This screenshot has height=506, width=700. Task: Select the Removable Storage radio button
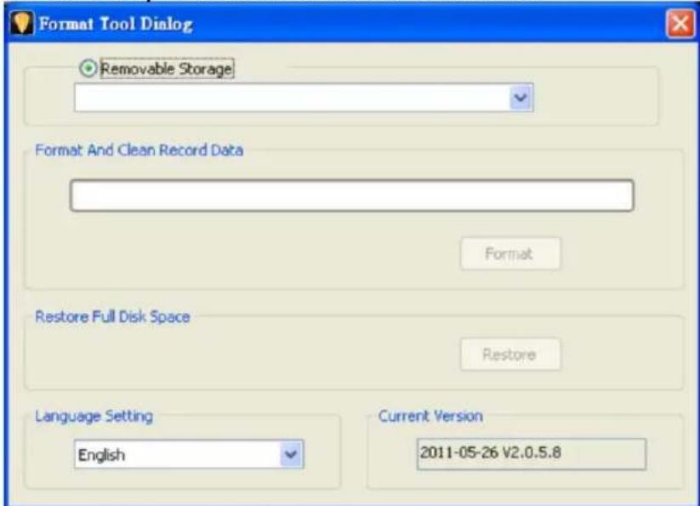click(88, 68)
